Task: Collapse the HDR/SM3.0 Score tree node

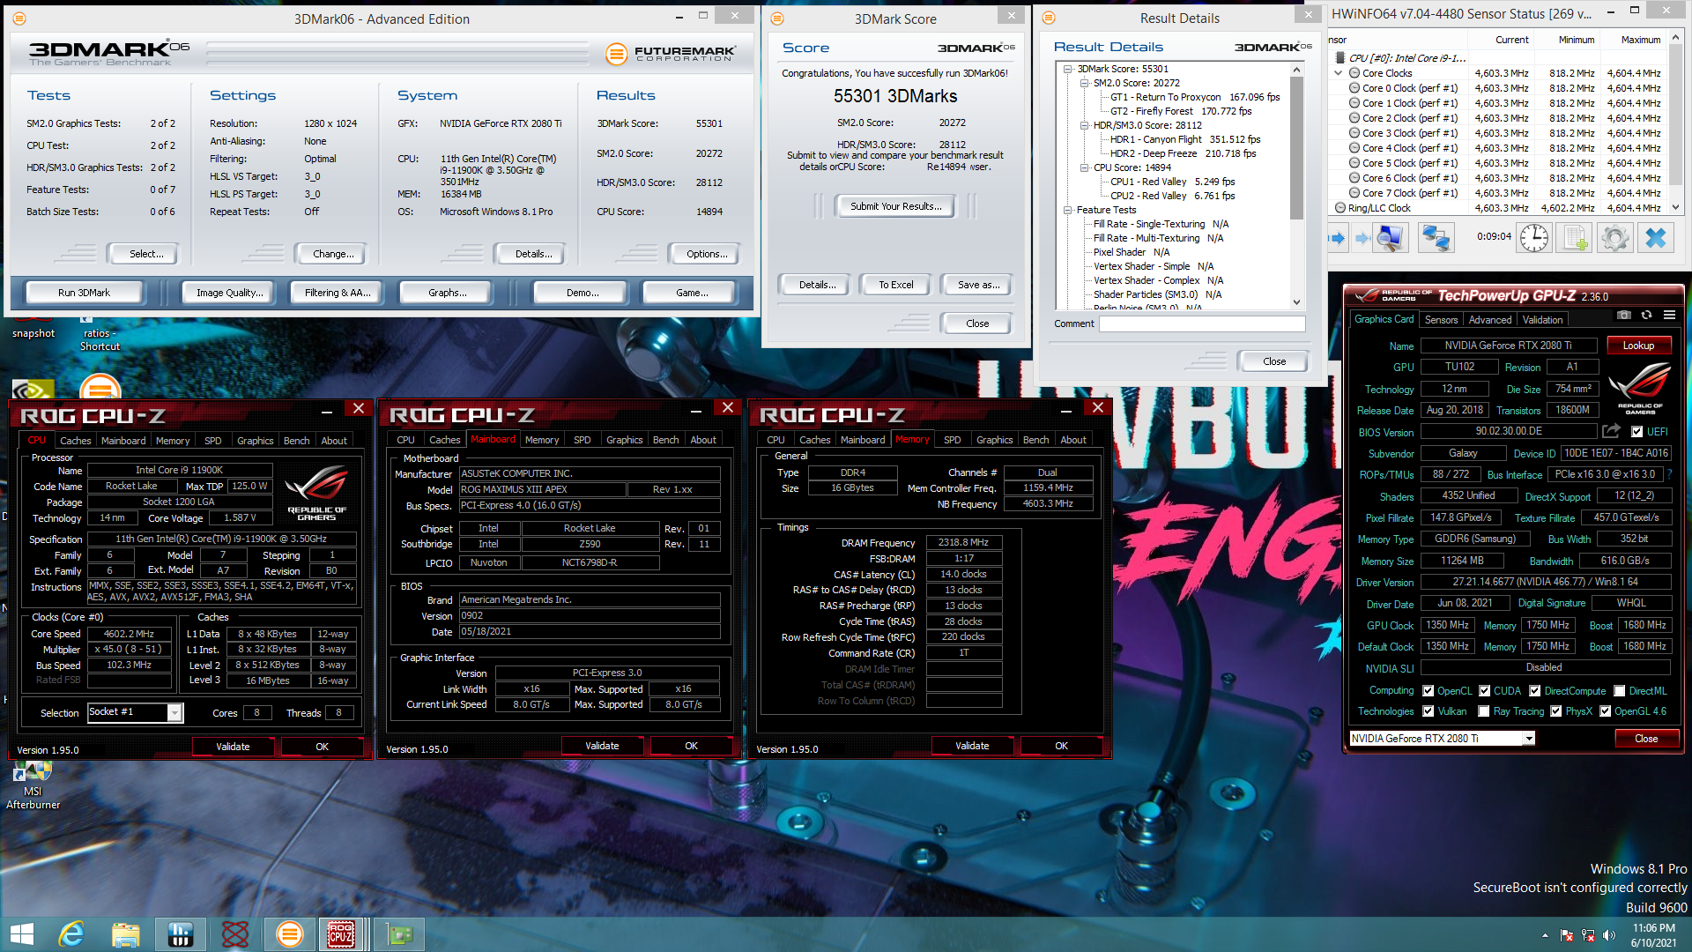Action: [x=1085, y=125]
